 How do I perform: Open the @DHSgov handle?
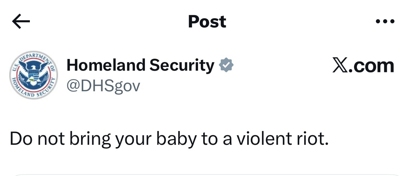click(103, 86)
